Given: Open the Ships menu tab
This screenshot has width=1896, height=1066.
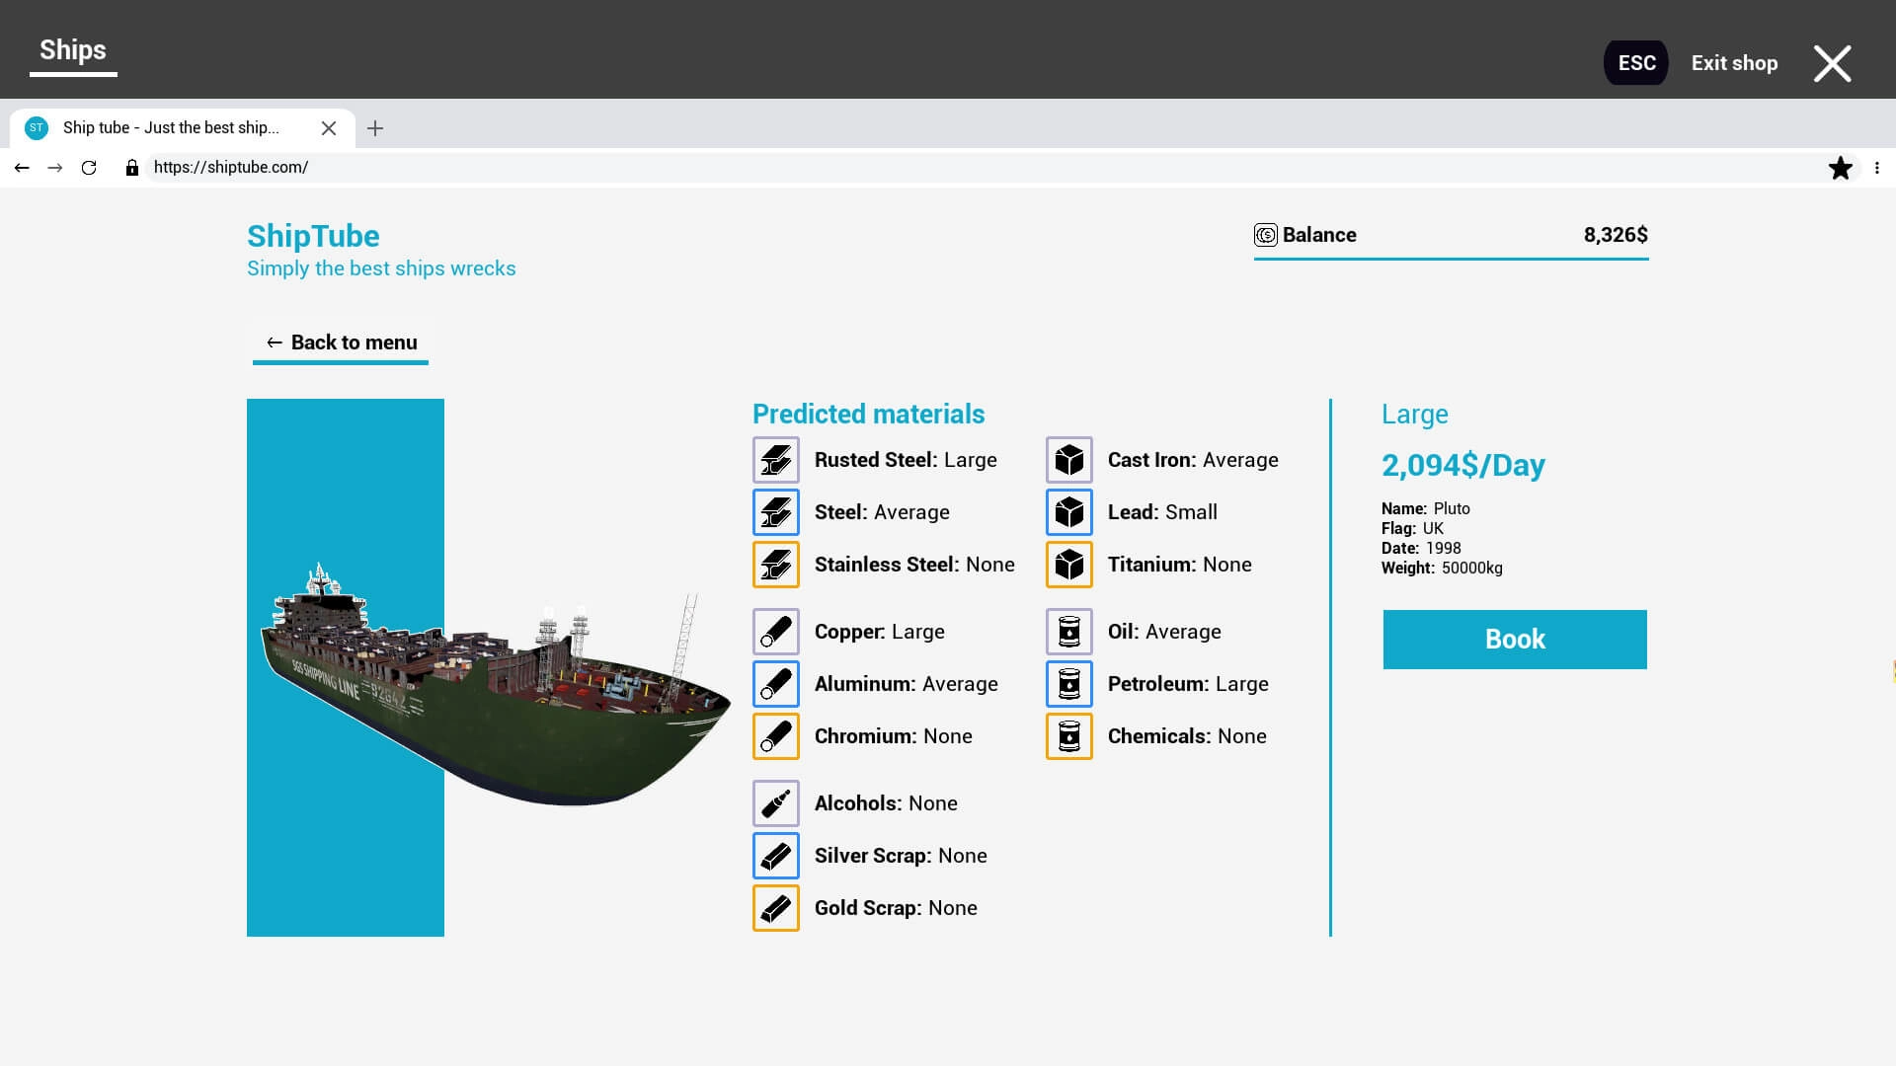Looking at the screenshot, I should point(73,49).
